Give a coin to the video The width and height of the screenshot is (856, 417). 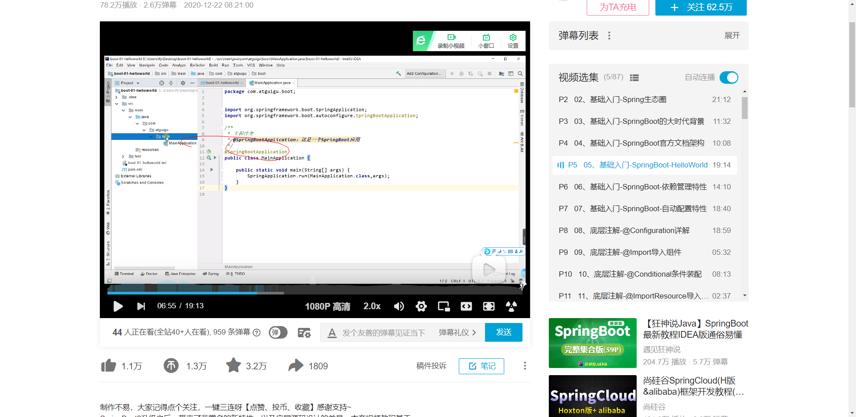pos(171,366)
